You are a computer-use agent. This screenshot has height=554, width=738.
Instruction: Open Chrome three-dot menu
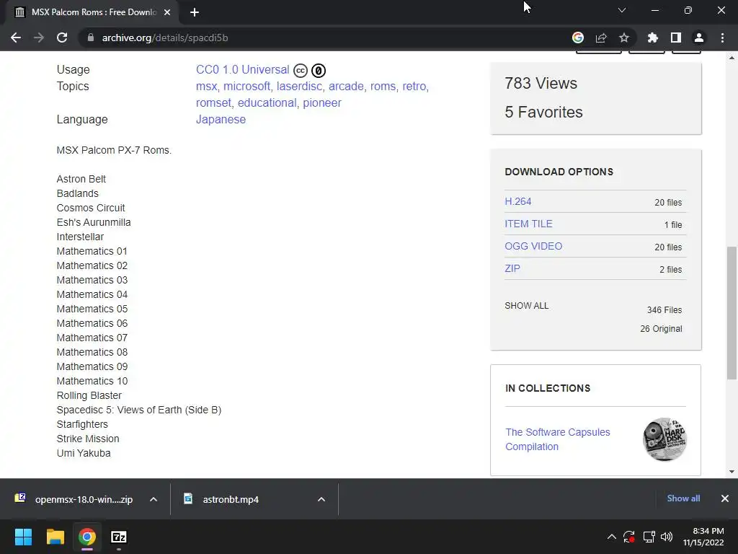click(722, 38)
